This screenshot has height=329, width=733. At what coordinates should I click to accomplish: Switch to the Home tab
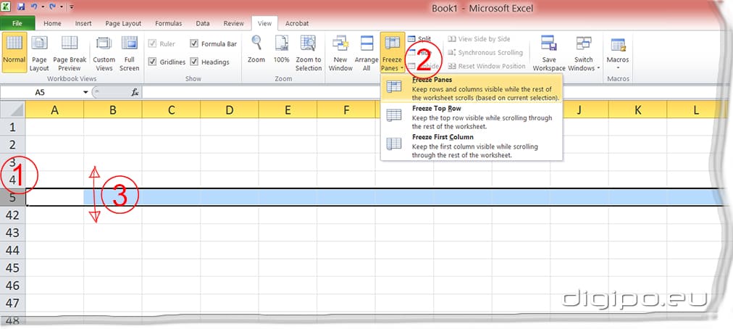click(52, 23)
